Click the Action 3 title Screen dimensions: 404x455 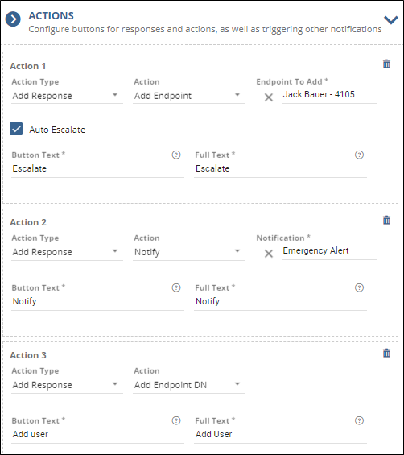pos(28,355)
